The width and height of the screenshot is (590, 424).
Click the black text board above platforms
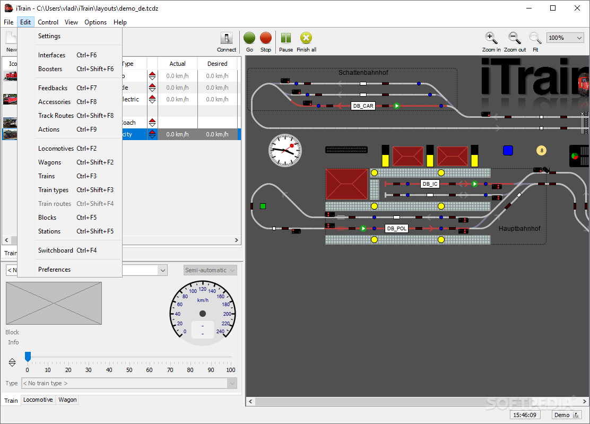(x=346, y=150)
